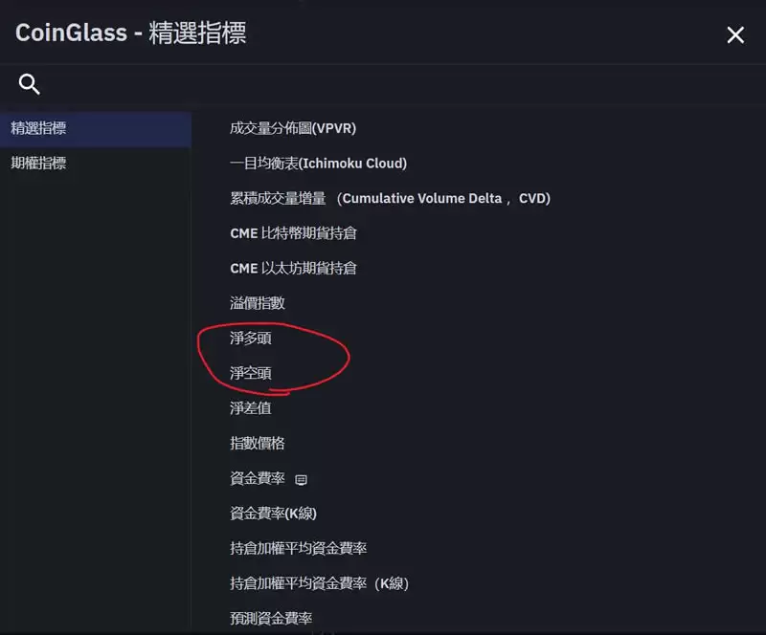Add CME 以太坊期貨持倉 indicator
Image resolution: width=766 pixels, height=635 pixels.
(x=293, y=269)
